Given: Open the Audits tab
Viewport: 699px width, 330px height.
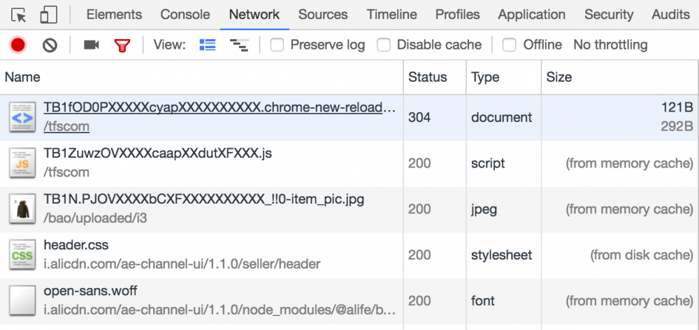Looking at the screenshot, I should [x=671, y=15].
